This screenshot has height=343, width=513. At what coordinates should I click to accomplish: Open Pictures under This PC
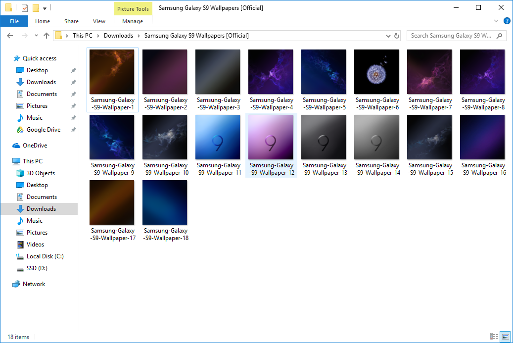click(37, 232)
